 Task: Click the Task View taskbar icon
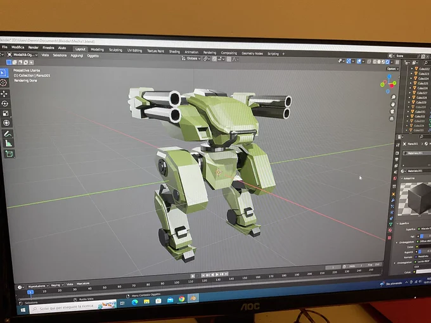point(122,303)
